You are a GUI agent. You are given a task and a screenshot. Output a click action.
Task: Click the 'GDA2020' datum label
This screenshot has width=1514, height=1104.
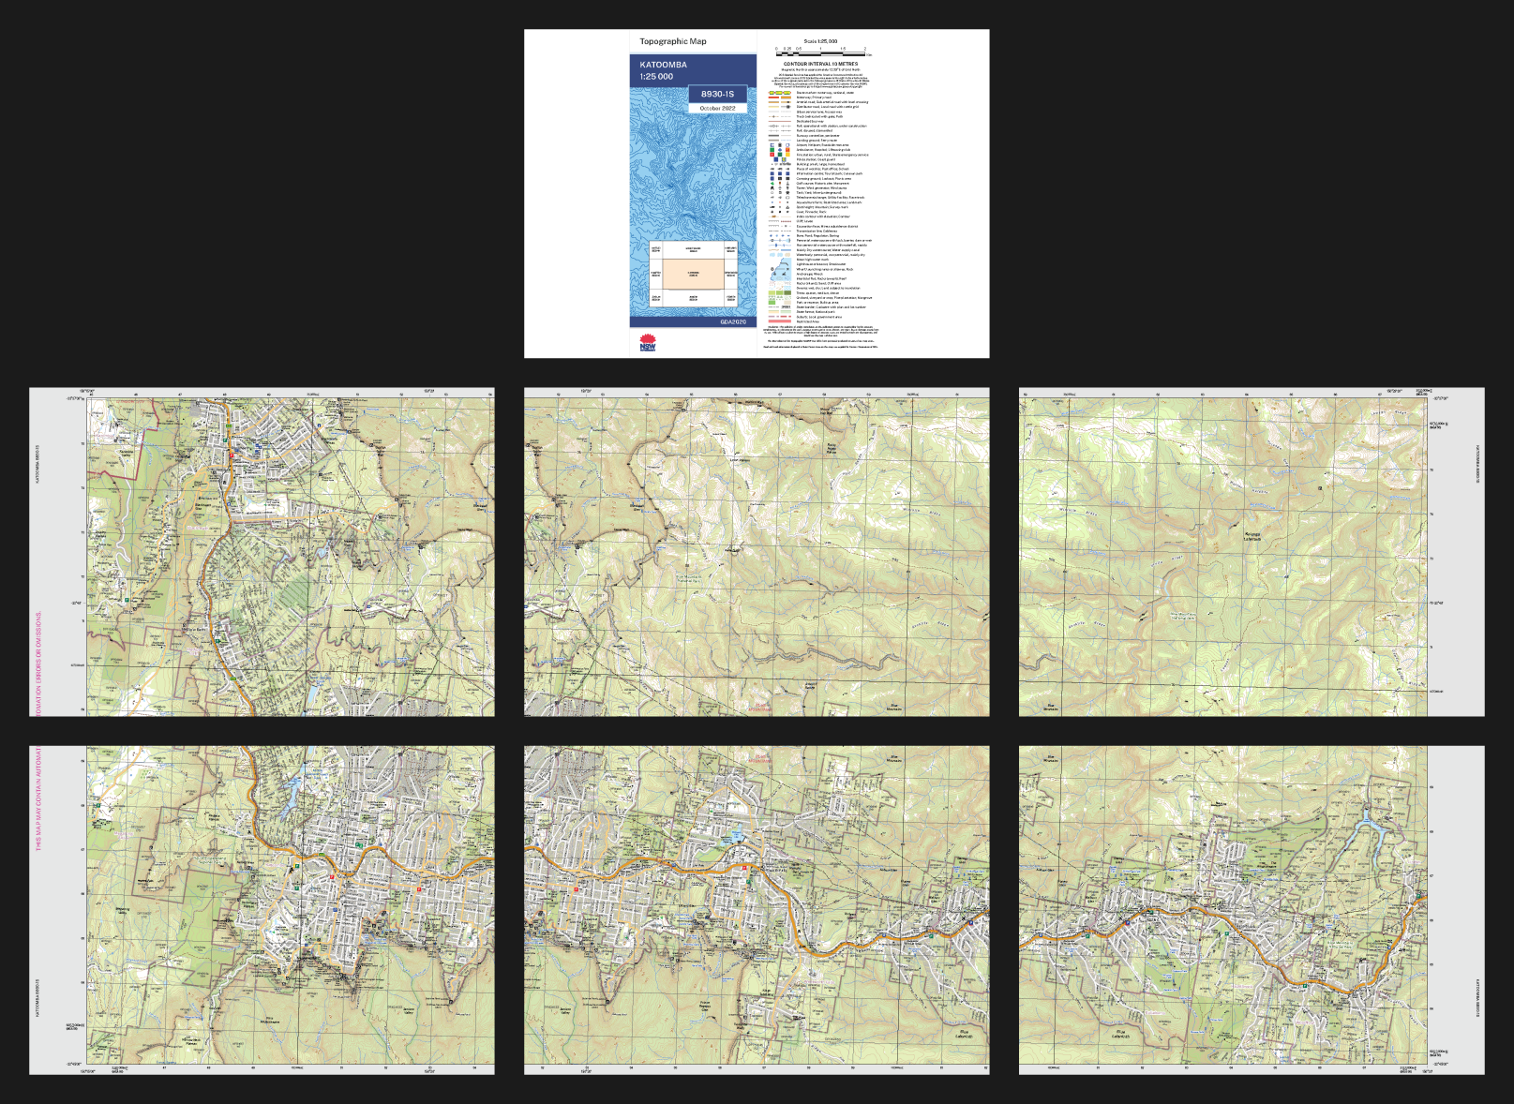coord(733,321)
